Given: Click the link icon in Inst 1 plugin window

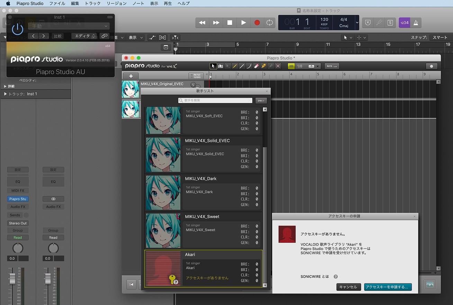Looking at the screenshot, I should (104, 36).
